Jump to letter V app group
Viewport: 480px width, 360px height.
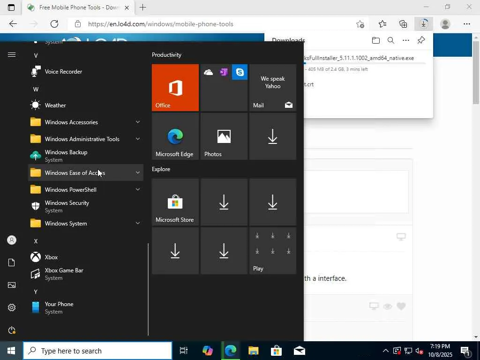pos(36,56)
